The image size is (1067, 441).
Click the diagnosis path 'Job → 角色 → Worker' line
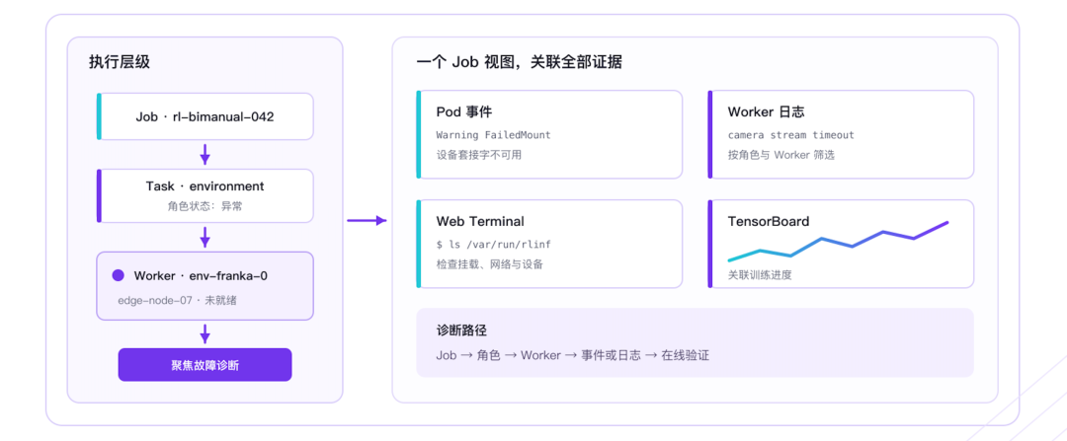pos(572,355)
